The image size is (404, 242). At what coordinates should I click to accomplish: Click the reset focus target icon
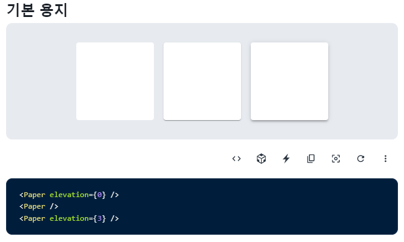(x=336, y=159)
